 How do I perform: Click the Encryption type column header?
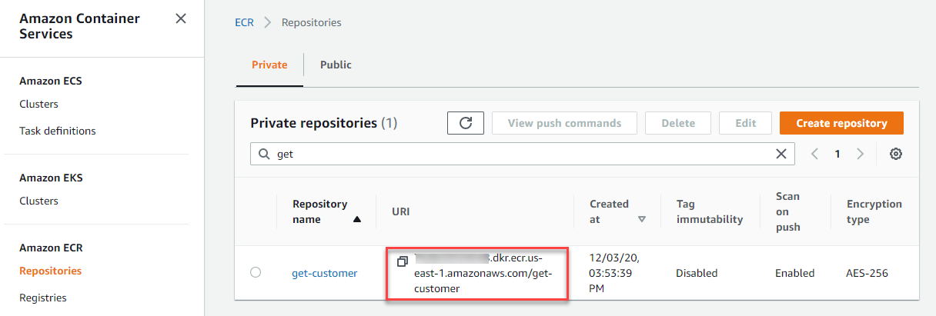pyautogui.click(x=874, y=211)
